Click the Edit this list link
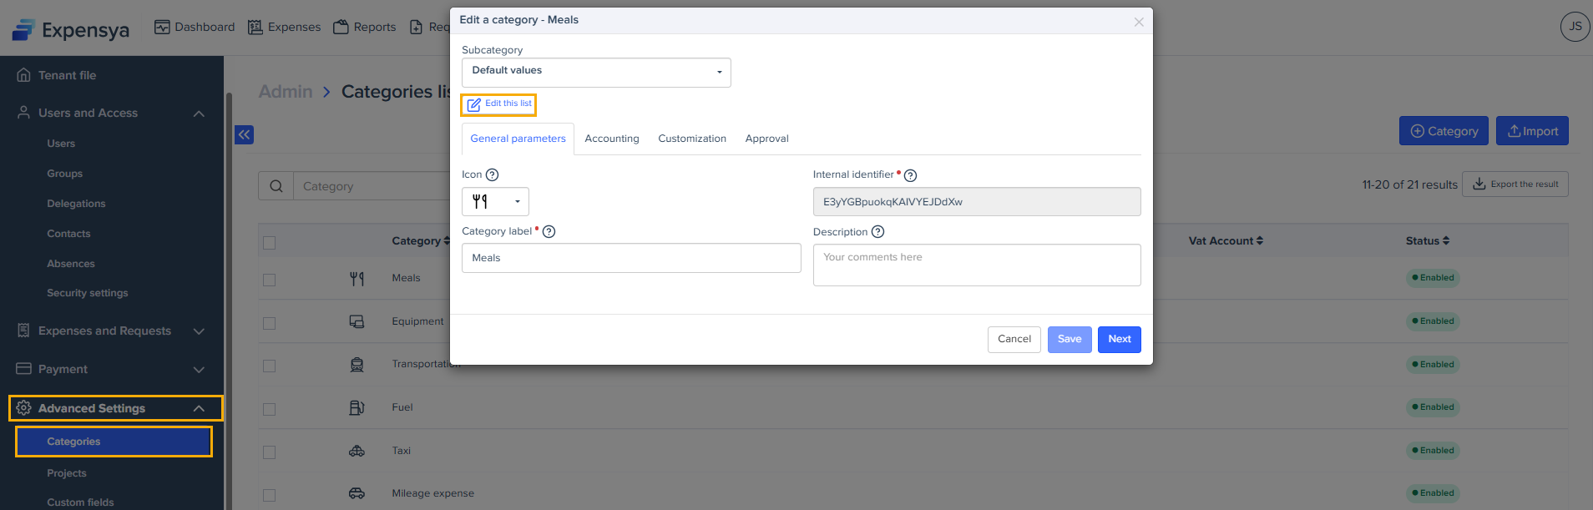 click(x=499, y=104)
